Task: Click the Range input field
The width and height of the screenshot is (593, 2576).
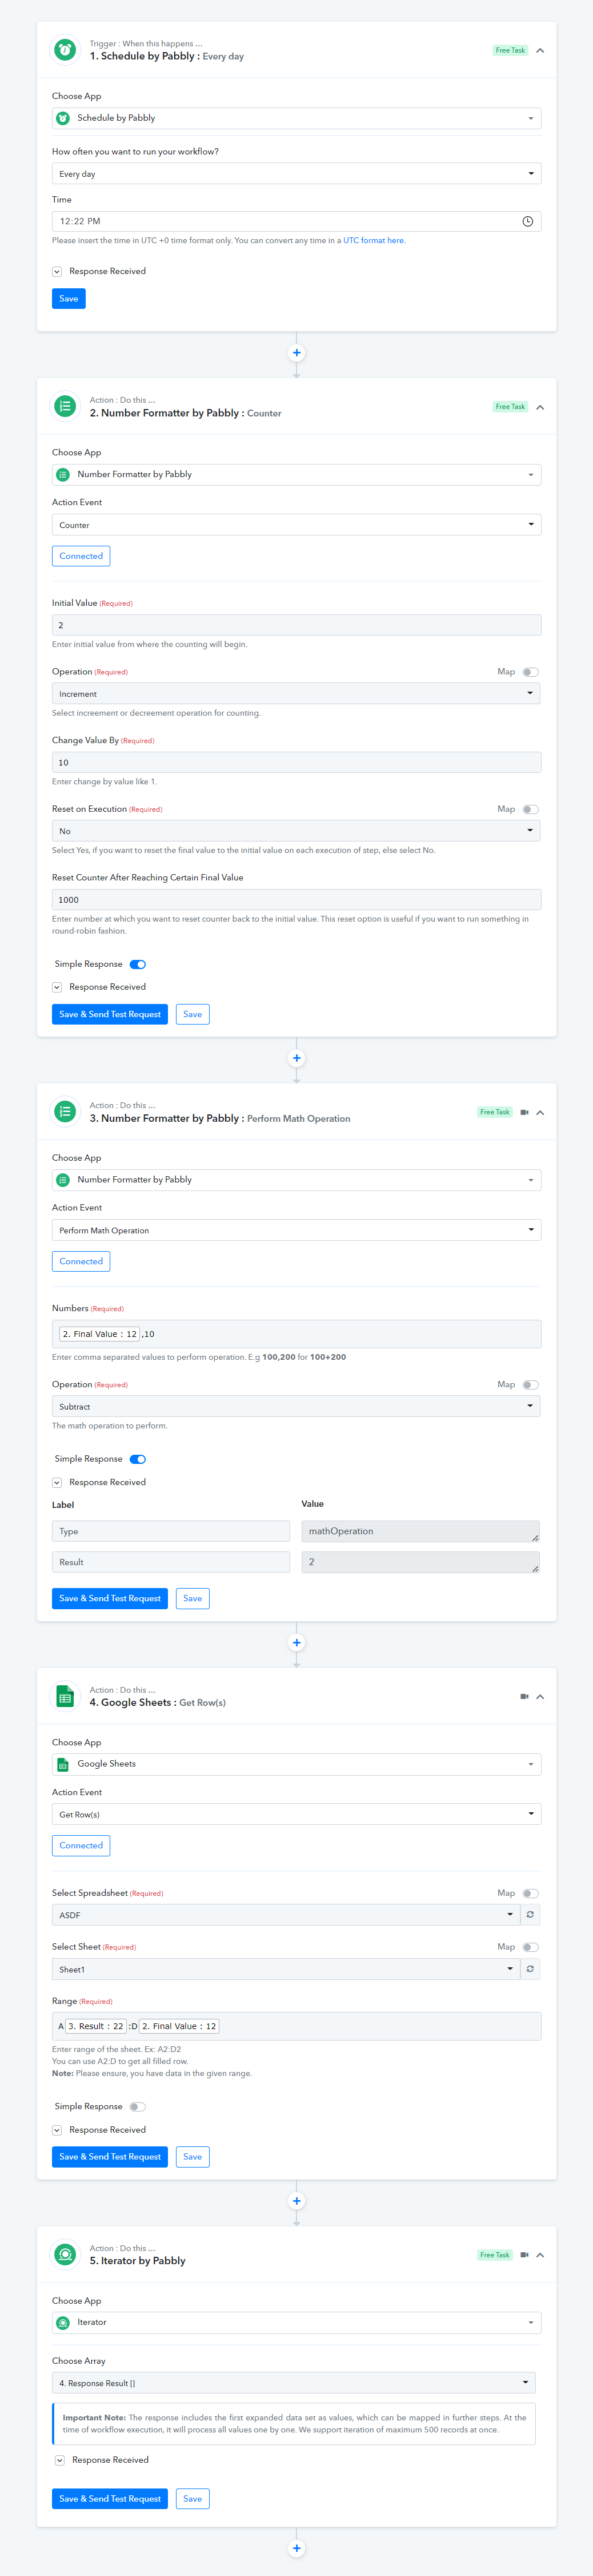Action: 296,2026
